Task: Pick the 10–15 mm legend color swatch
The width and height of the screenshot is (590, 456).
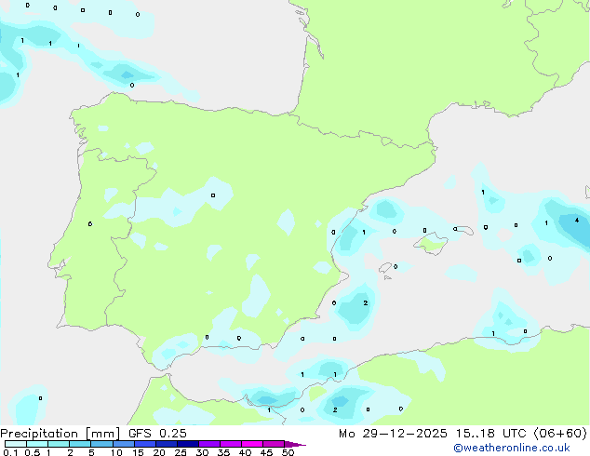Action: (x=123, y=444)
